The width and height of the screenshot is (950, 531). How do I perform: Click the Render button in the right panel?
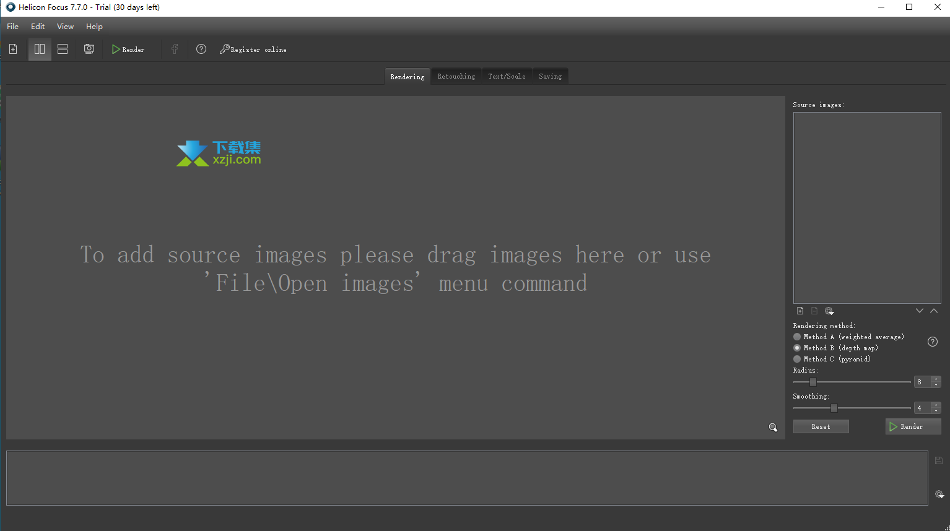913,426
